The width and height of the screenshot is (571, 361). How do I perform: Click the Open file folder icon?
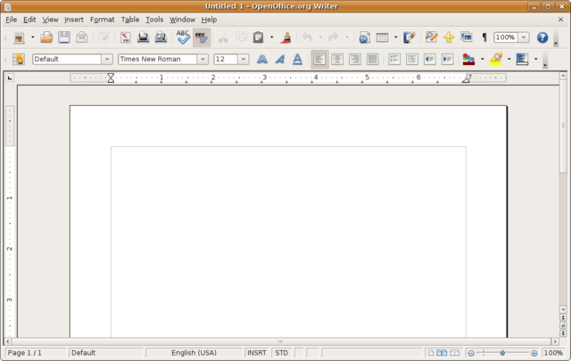(x=46, y=37)
